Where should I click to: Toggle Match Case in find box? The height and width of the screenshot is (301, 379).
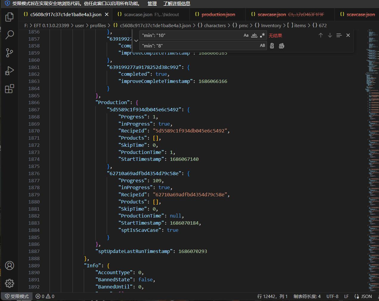click(x=246, y=35)
